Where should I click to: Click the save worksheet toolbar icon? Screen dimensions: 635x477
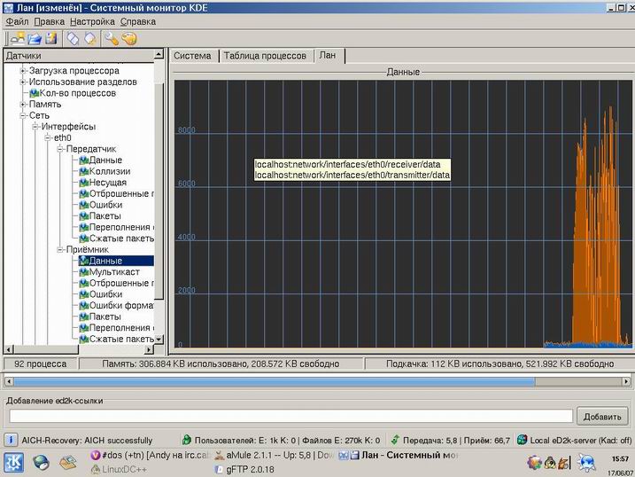pos(51,38)
